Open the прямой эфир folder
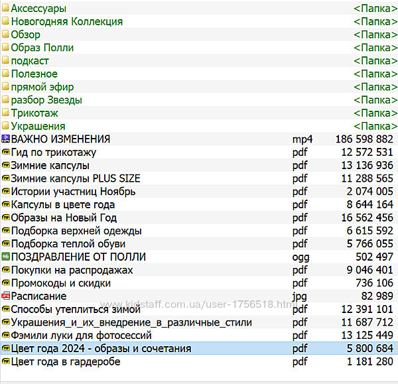 pyautogui.click(x=42, y=87)
